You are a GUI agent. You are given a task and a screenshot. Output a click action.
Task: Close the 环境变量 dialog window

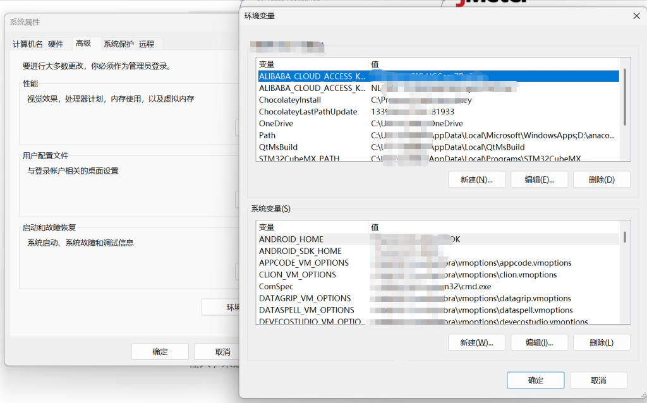(x=636, y=16)
